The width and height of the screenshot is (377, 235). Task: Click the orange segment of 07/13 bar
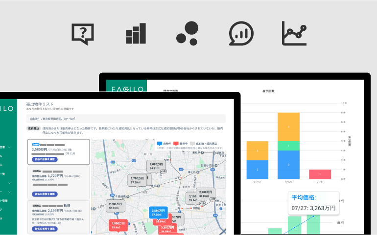tap(257, 151)
